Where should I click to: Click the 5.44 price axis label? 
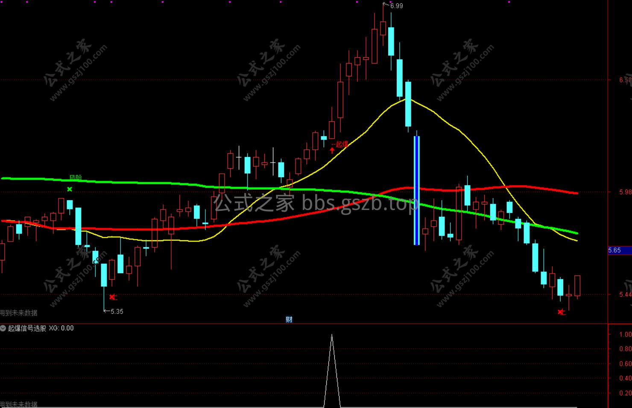click(625, 294)
